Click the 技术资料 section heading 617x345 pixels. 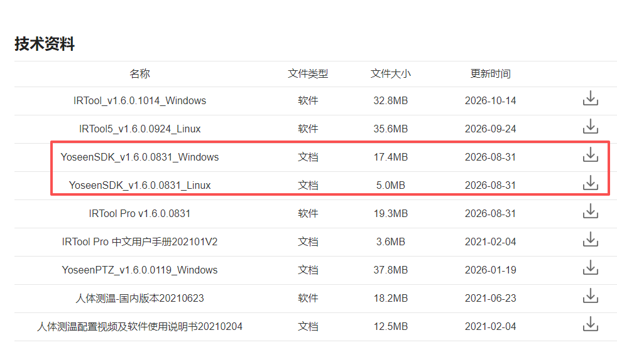tap(45, 44)
